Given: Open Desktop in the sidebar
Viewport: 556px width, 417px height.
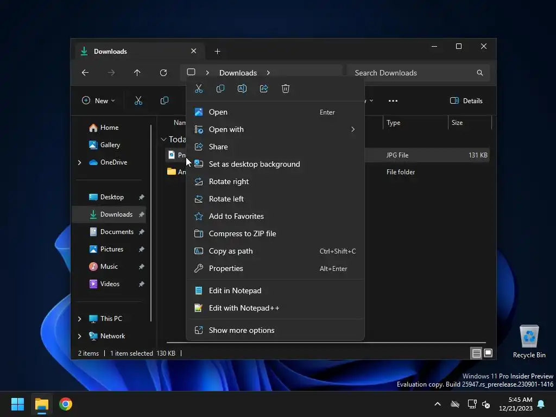Looking at the screenshot, I should point(112,197).
